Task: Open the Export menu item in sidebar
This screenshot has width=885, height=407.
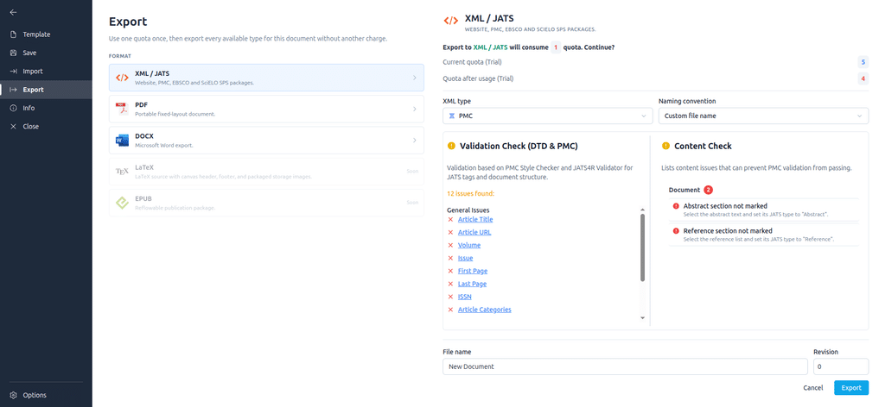Action: 46,90
